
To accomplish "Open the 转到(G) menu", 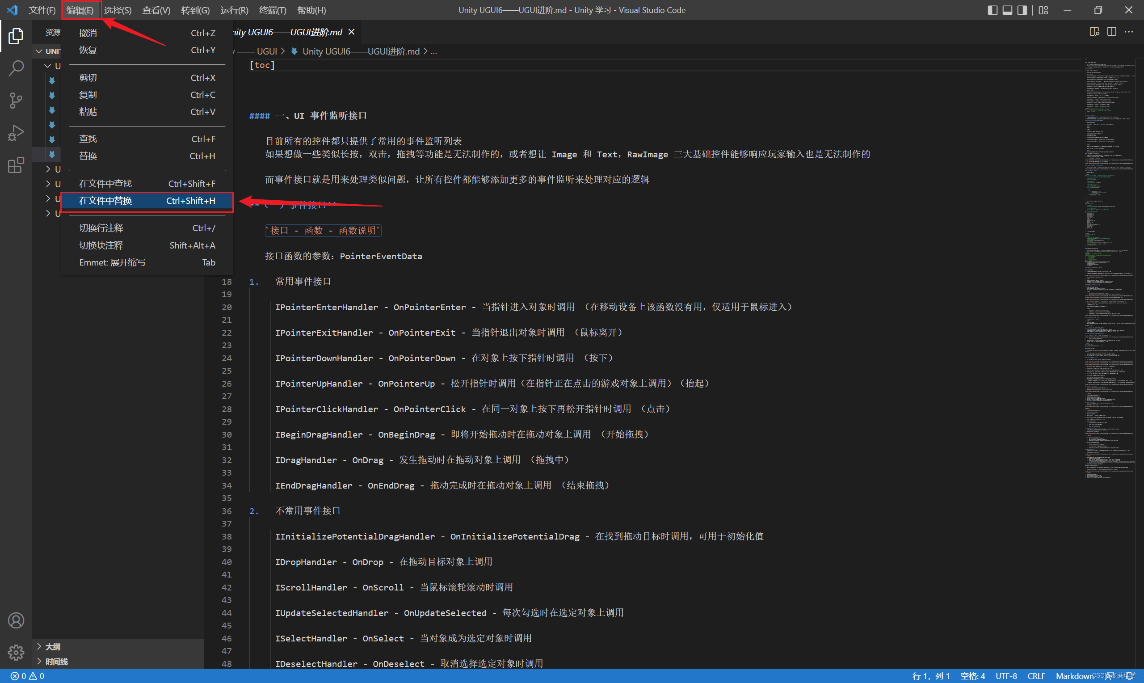I will click(195, 10).
